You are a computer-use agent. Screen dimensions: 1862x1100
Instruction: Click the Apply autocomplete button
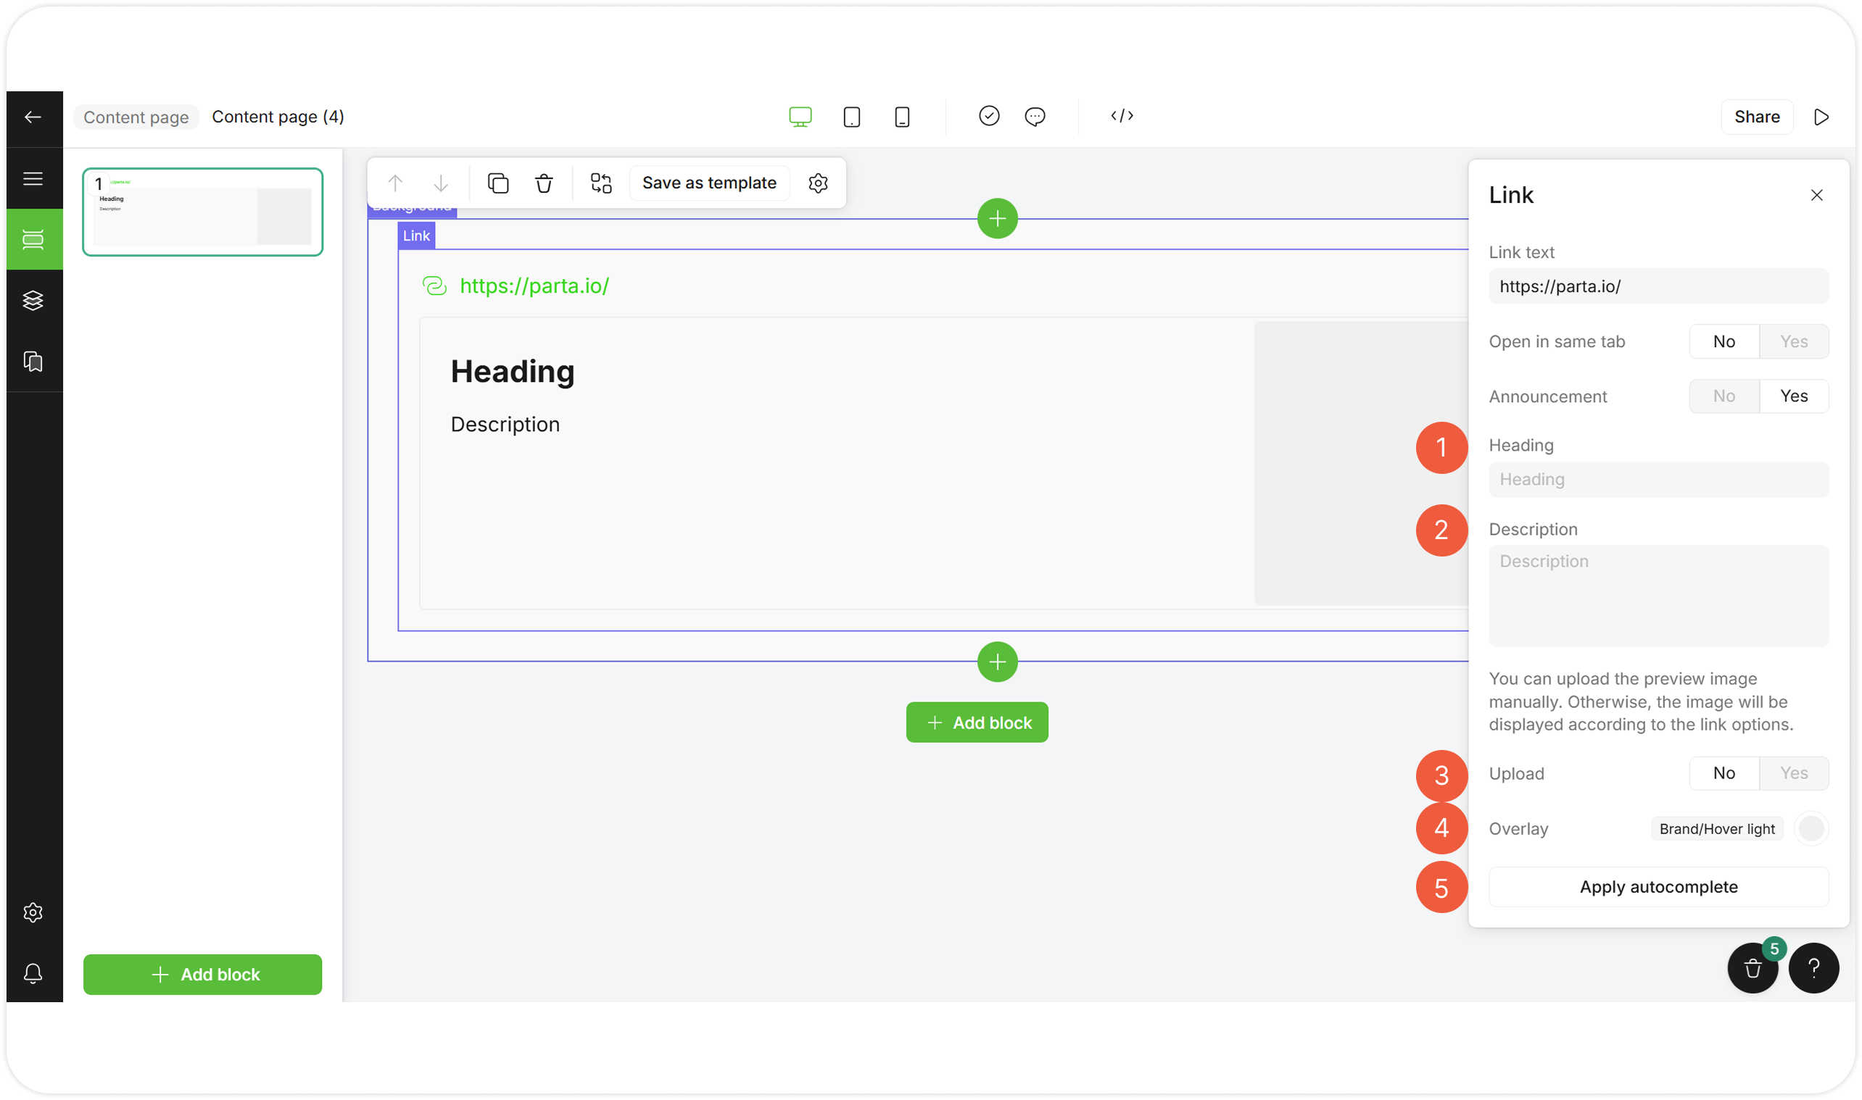pos(1658,887)
